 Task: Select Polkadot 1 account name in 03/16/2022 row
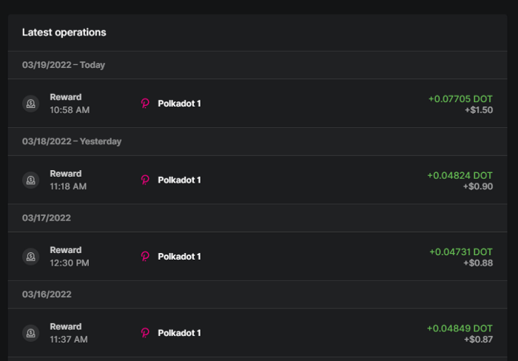pyautogui.click(x=179, y=333)
